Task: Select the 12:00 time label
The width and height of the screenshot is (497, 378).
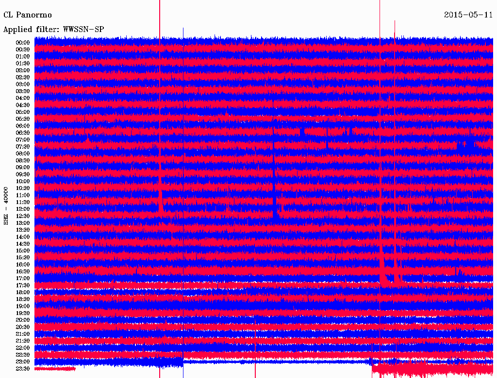Action: [x=23, y=209]
